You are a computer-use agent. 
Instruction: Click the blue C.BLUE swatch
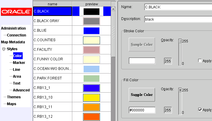pos(91,31)
